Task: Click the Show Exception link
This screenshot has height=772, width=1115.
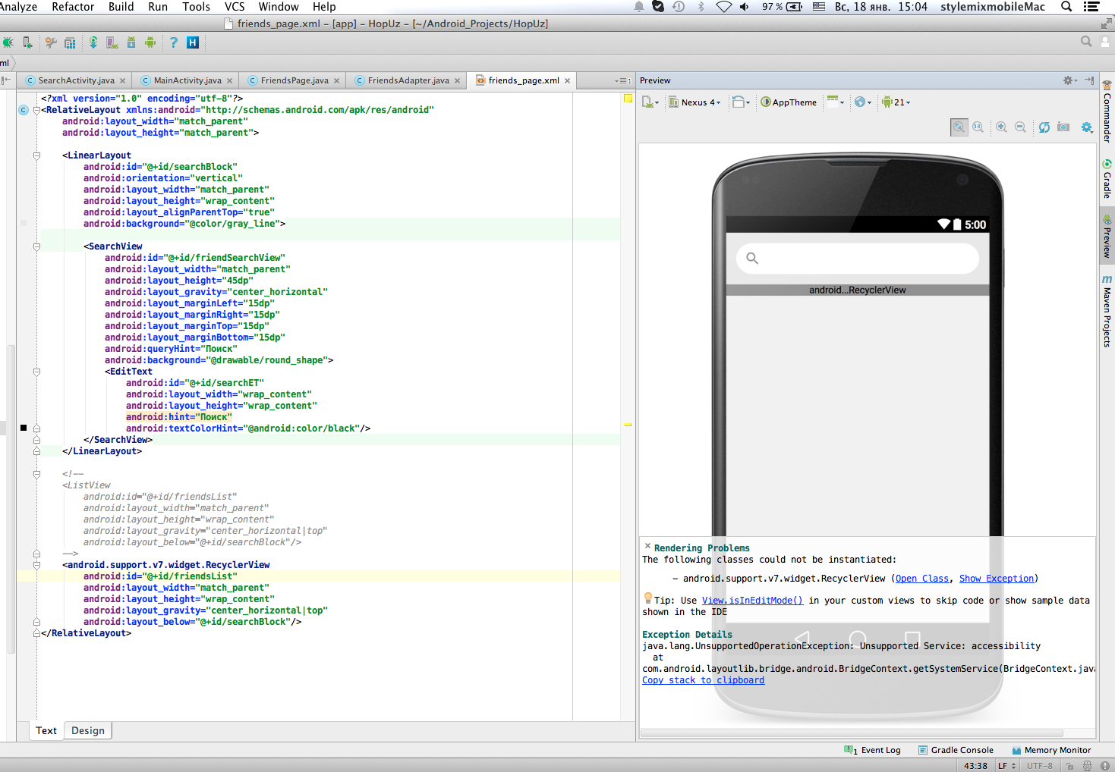Action: [996, 579]
